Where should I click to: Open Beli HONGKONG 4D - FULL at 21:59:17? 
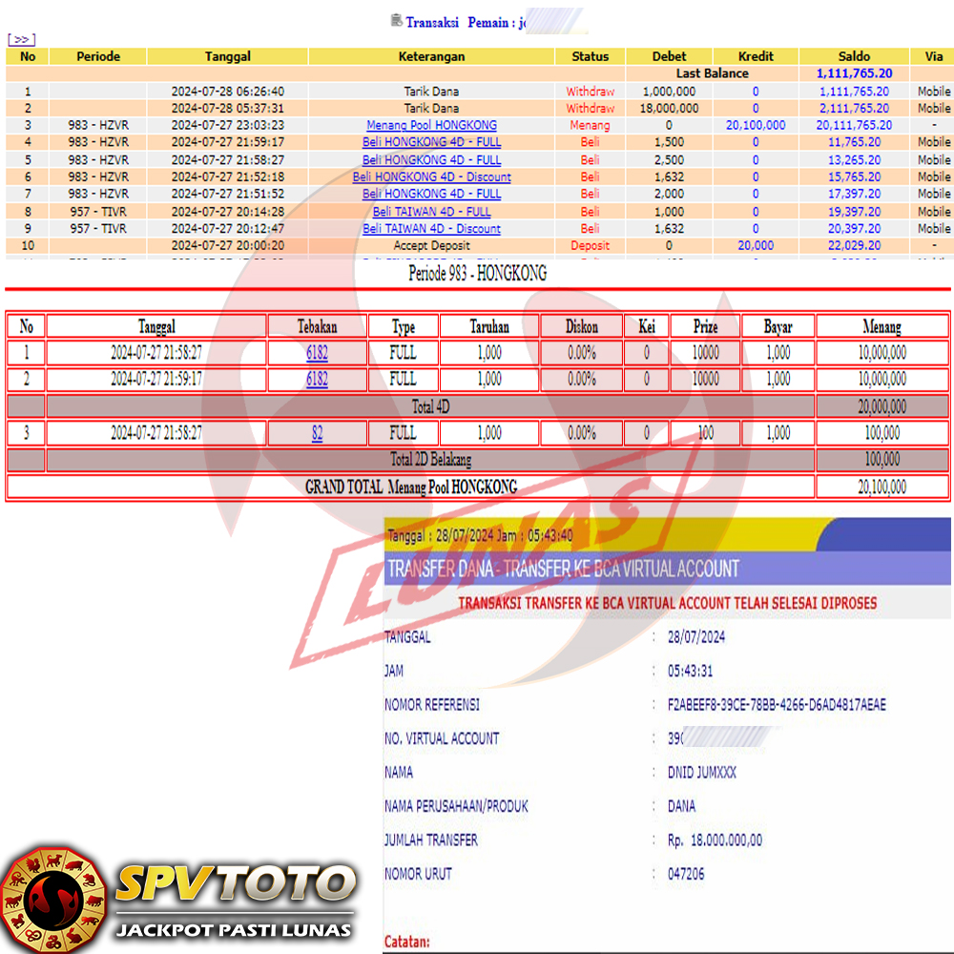pos(431,142)
